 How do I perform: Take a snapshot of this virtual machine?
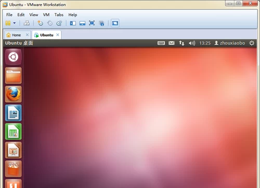tap(40, 23)
